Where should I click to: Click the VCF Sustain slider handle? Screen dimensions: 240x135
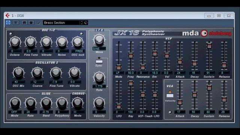209,46
